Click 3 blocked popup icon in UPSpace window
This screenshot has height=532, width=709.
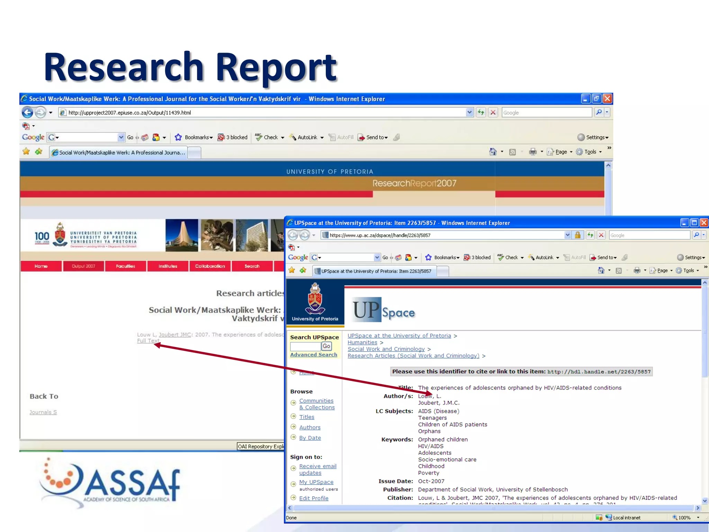pyautogui.click(x=467, y=257)
